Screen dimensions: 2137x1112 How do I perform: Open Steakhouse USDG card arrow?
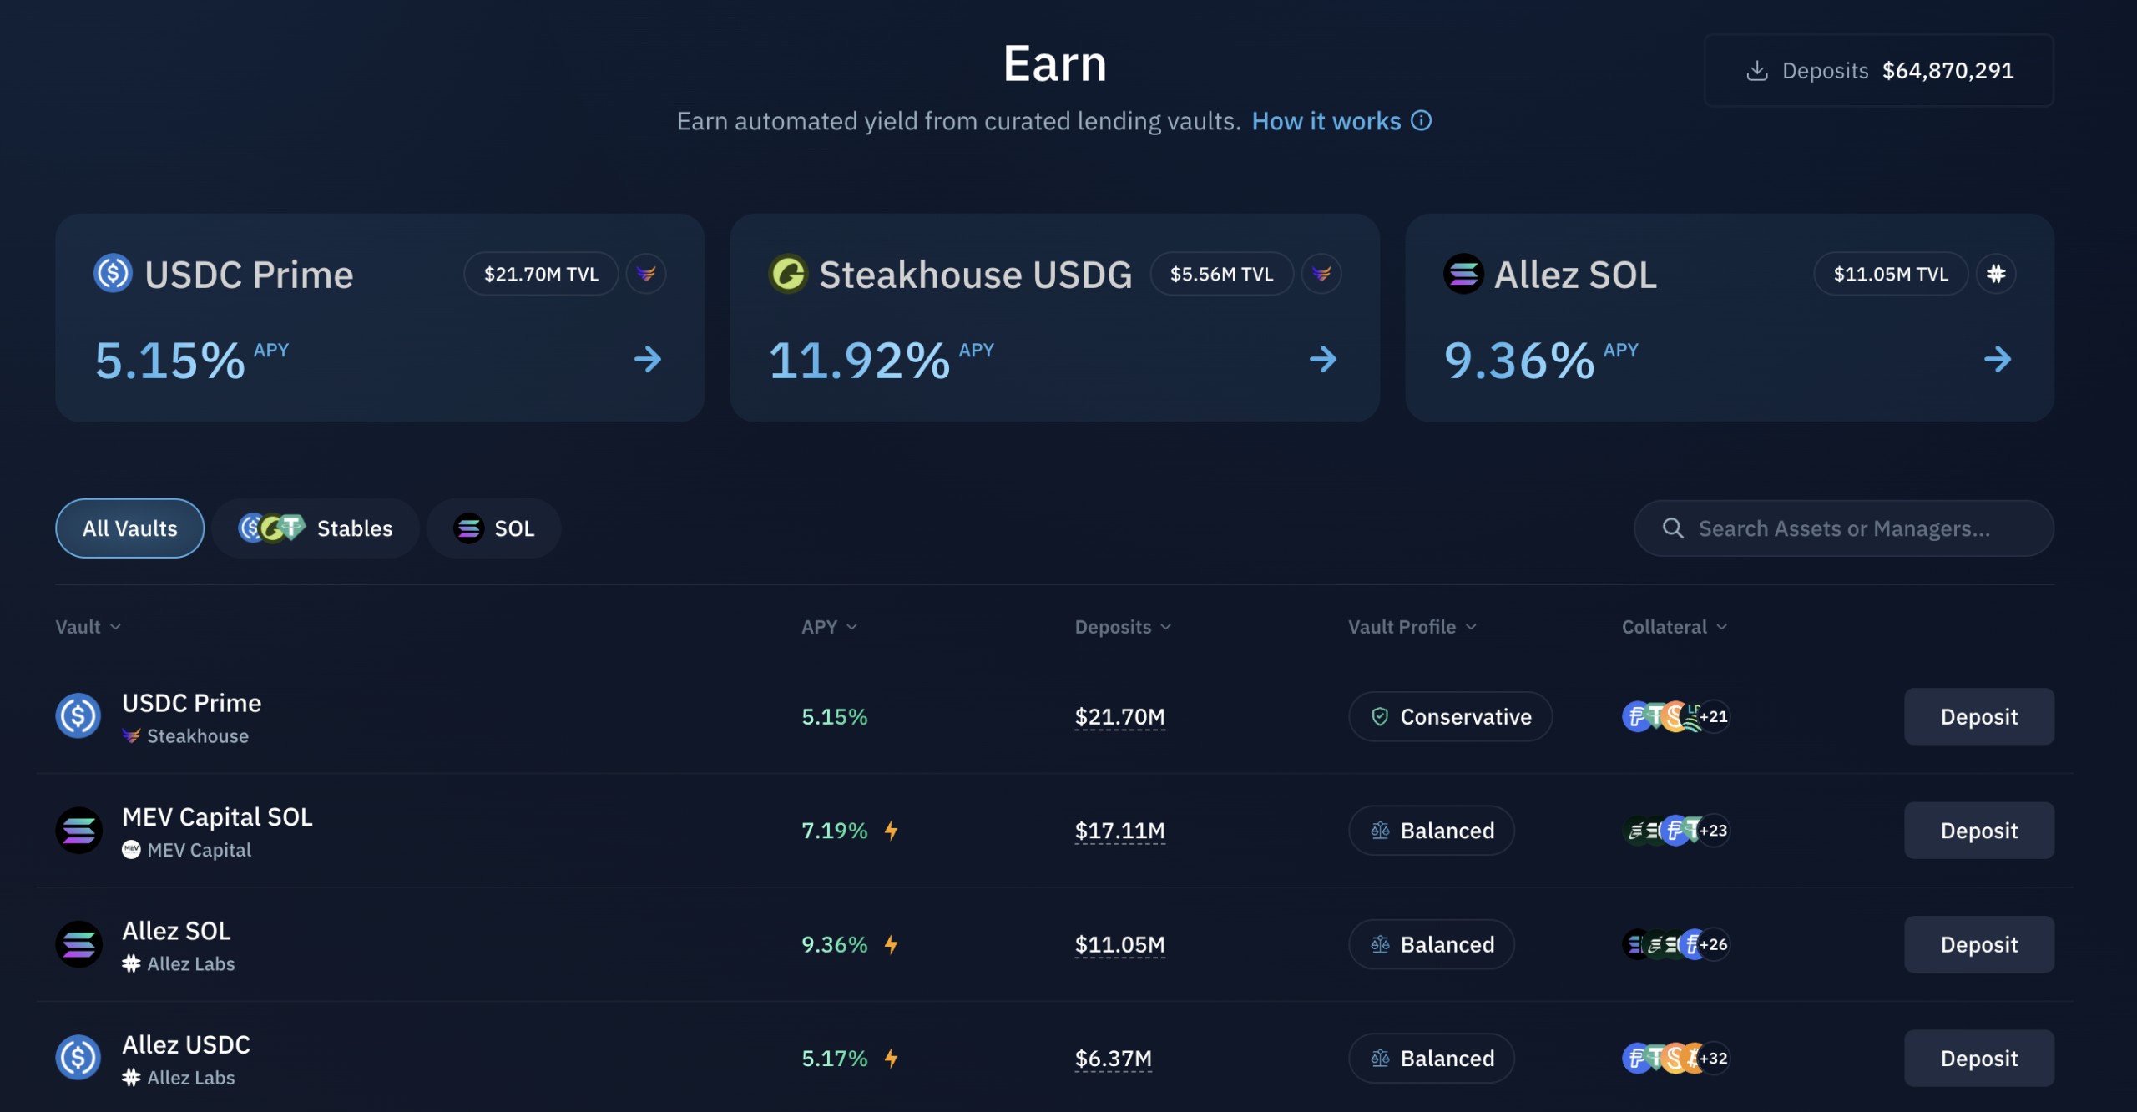[x=1323, y=360]
